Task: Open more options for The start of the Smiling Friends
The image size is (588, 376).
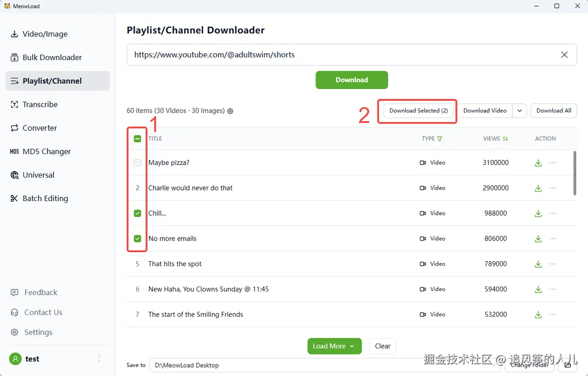Action: pyautogui.click(x=553, y=314)
